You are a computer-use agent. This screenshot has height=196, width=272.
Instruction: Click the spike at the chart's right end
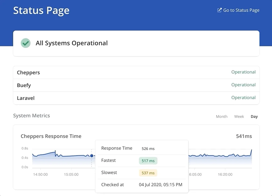point(251,150)
